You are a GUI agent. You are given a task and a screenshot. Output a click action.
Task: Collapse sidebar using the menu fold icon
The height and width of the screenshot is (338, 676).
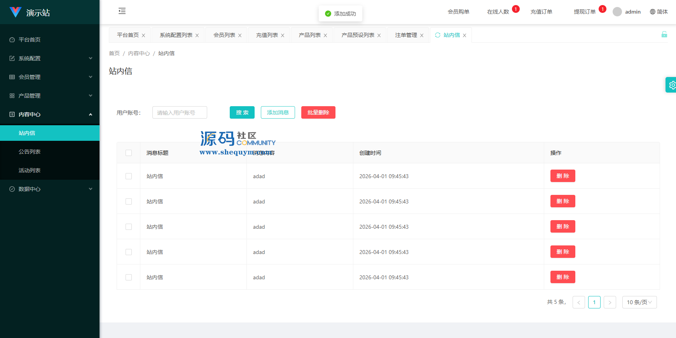pyautogui.click(x=122, y=11)
